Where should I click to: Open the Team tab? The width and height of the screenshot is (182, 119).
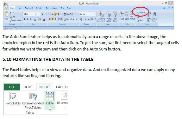(69, 8)
